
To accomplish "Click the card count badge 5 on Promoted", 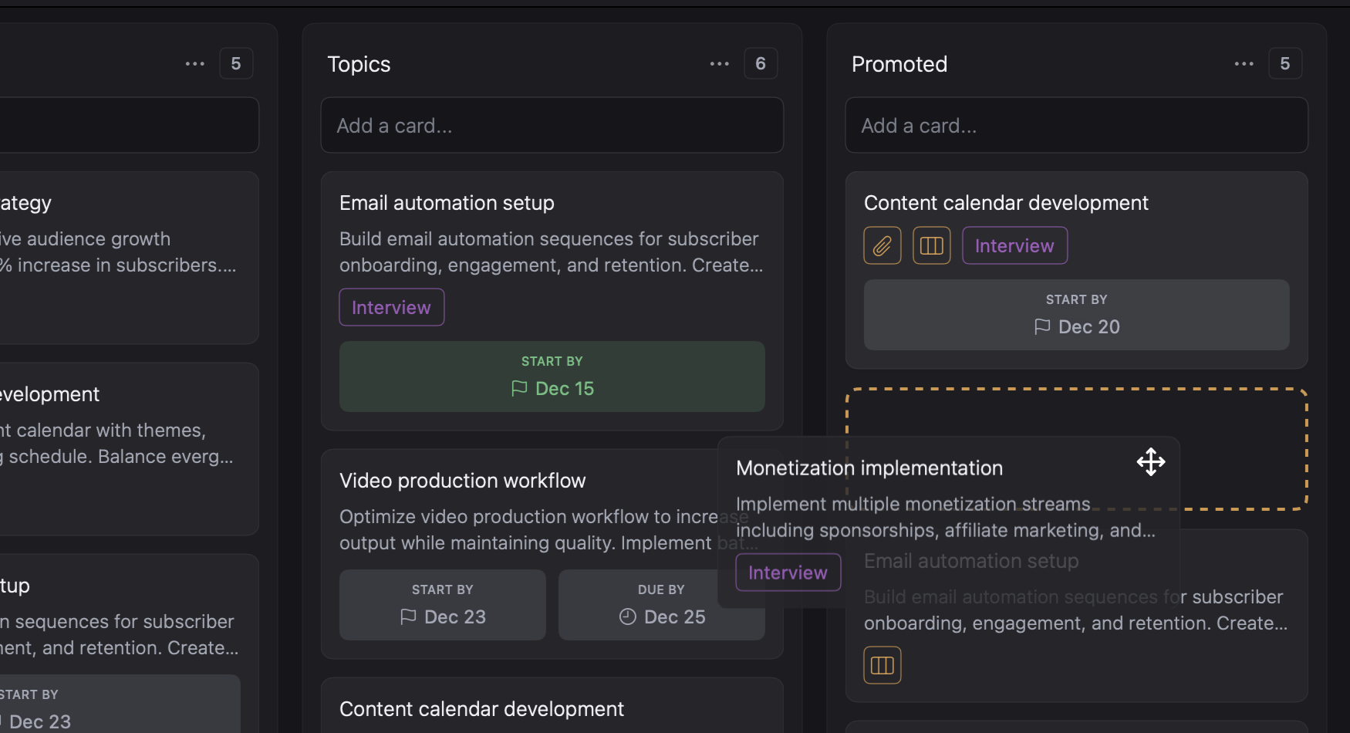I will (1285, 63).
